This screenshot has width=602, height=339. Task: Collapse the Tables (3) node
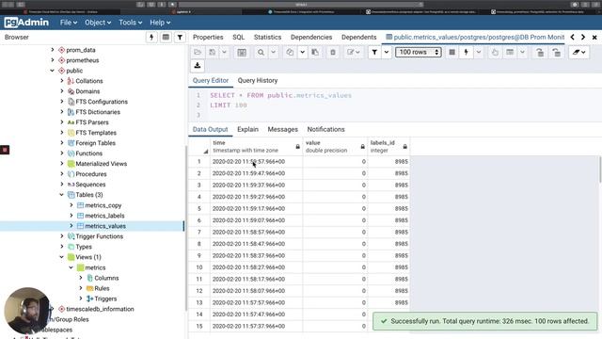61,195
